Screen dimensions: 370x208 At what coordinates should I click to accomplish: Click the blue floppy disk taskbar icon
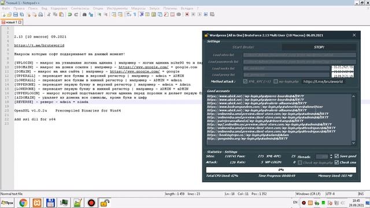click(x=50, y=203)
